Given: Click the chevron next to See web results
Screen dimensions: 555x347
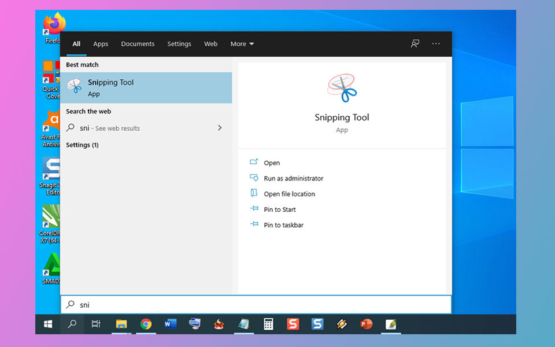Looking at the screenshot, I should coord(220,128).
